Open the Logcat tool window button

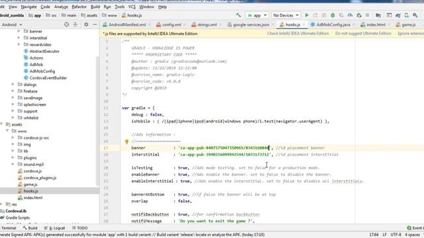(54, 228)
